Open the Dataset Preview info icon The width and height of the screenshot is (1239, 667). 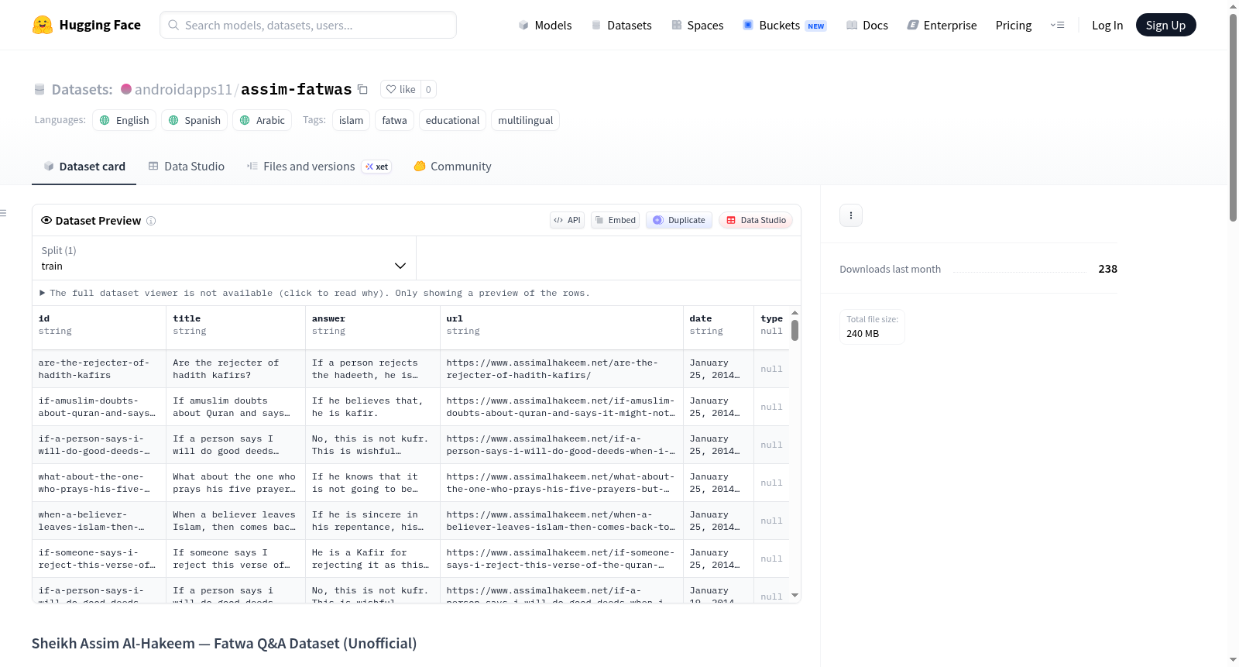151,221
